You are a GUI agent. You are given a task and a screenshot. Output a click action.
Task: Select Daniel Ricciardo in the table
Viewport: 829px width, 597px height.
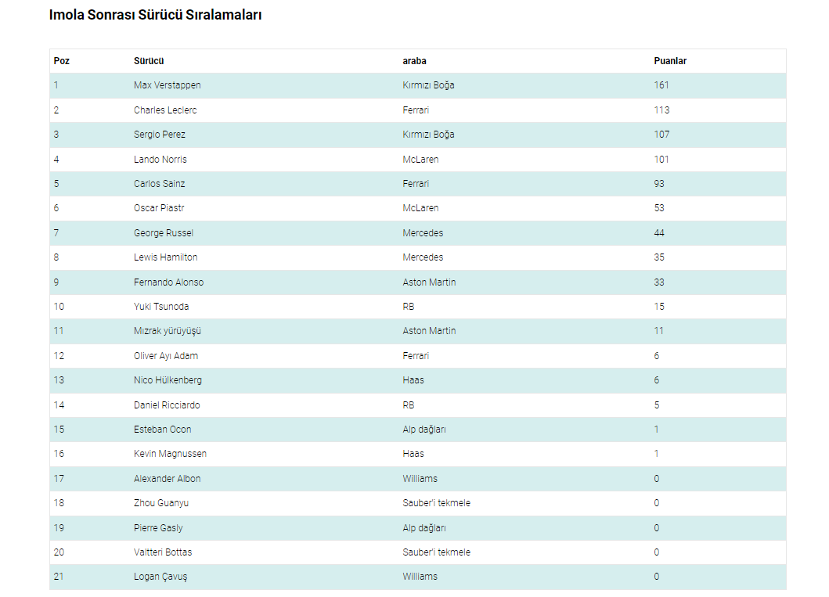[x=166, y=405]
